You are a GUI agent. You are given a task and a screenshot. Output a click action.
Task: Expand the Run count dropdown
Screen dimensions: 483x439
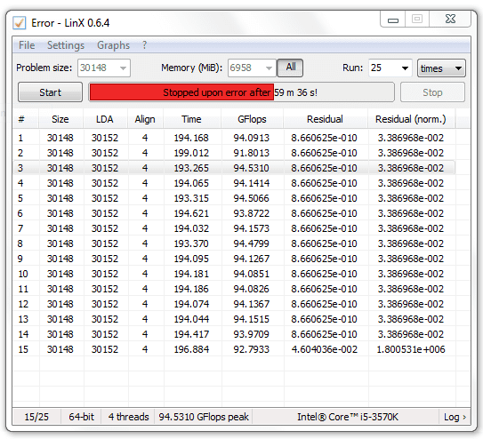390,68
